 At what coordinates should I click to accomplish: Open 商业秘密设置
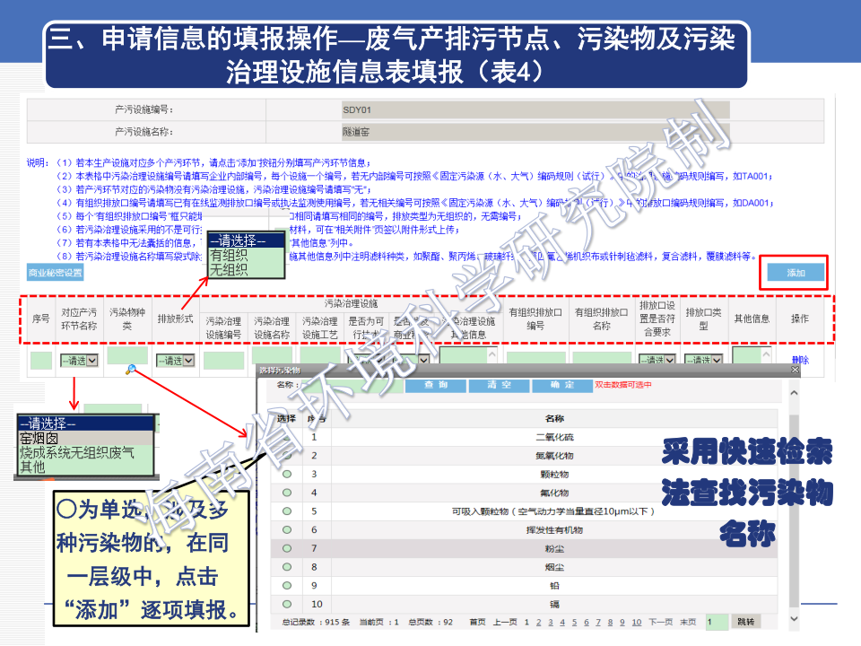click(55, 273)
